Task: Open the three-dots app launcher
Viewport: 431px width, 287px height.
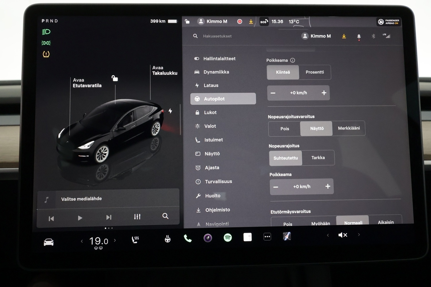Action: click(267, 237)
